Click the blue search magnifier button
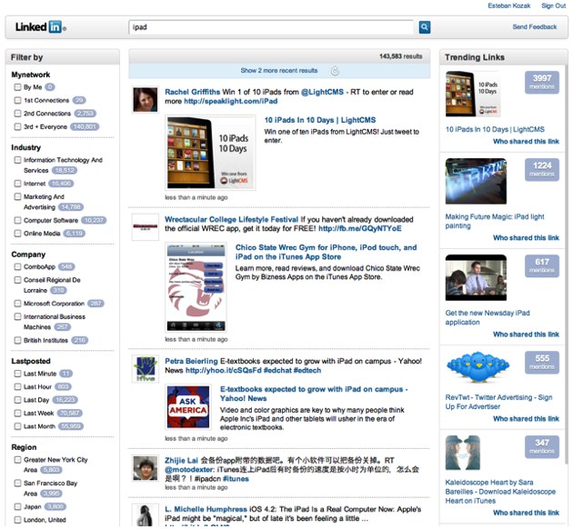The height and width of the screenshot is (529, 573). tap(424, 27)
